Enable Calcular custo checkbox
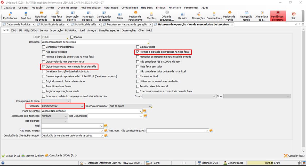Screen dimensions: 306x166 pos(138,47)
